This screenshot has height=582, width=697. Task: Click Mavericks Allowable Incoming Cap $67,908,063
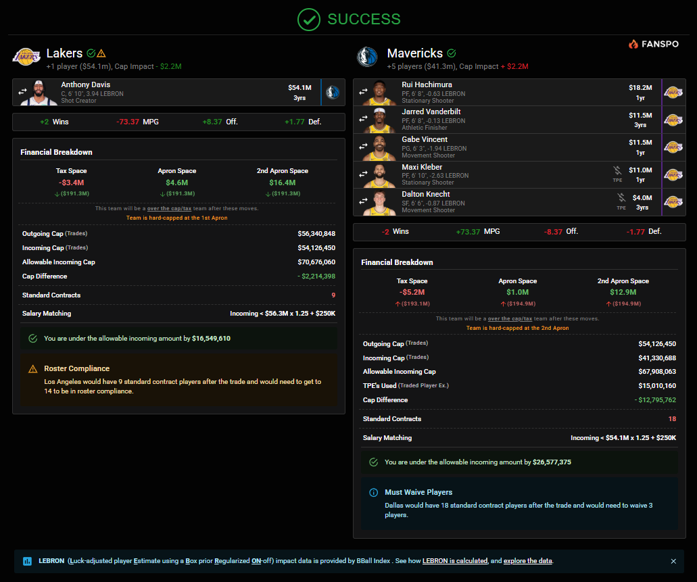[657, 372]
